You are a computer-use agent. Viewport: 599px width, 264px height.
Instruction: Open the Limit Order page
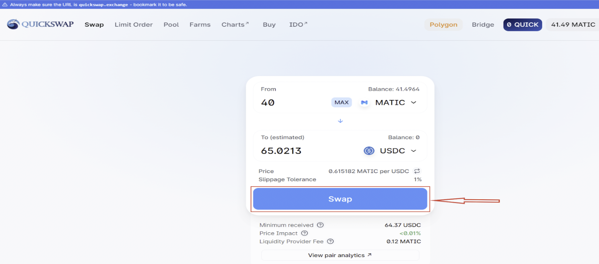click(x=134, y=25)
